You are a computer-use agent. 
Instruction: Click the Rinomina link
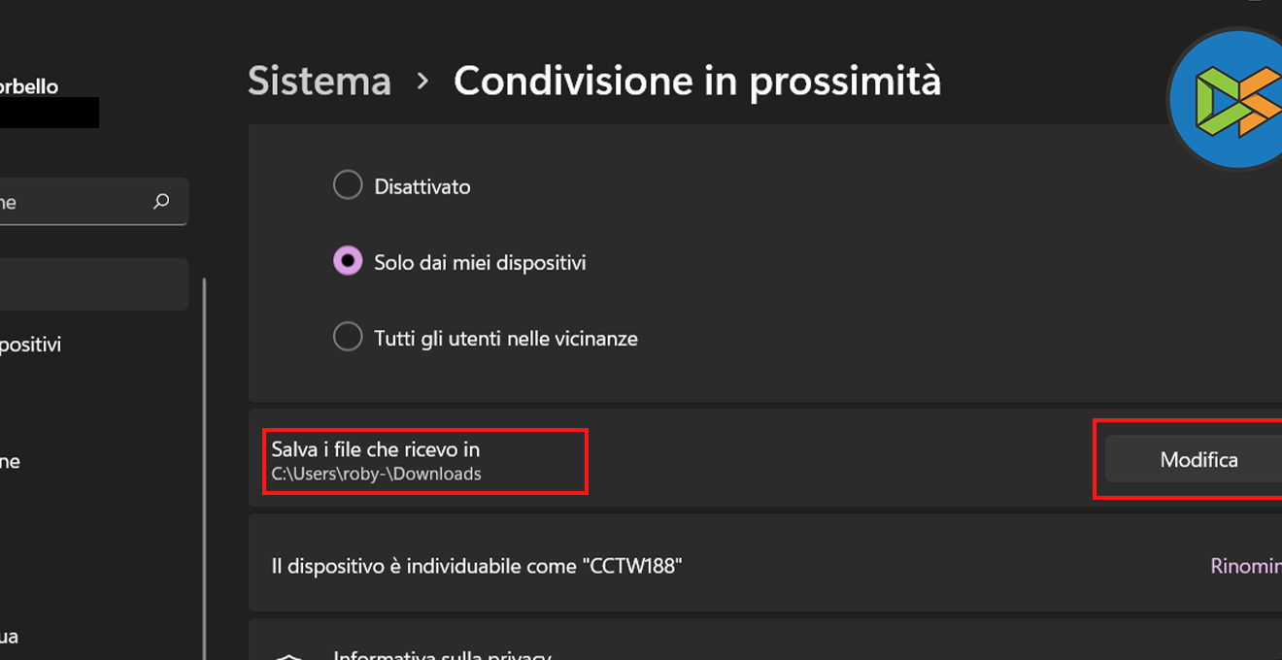coord(1245,566)
